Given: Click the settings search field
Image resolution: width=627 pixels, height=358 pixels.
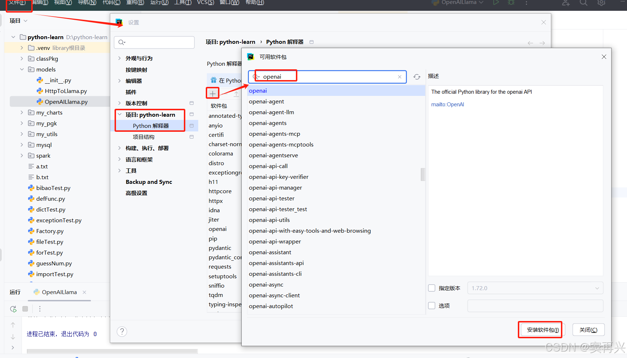Looking at the screenshot, I should point(154,42).
